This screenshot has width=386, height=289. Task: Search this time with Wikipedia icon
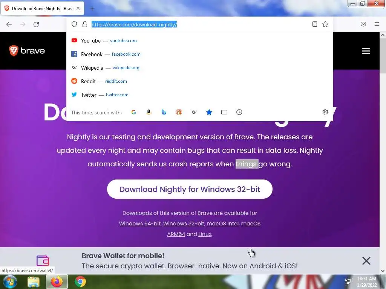tap(194, 112)
